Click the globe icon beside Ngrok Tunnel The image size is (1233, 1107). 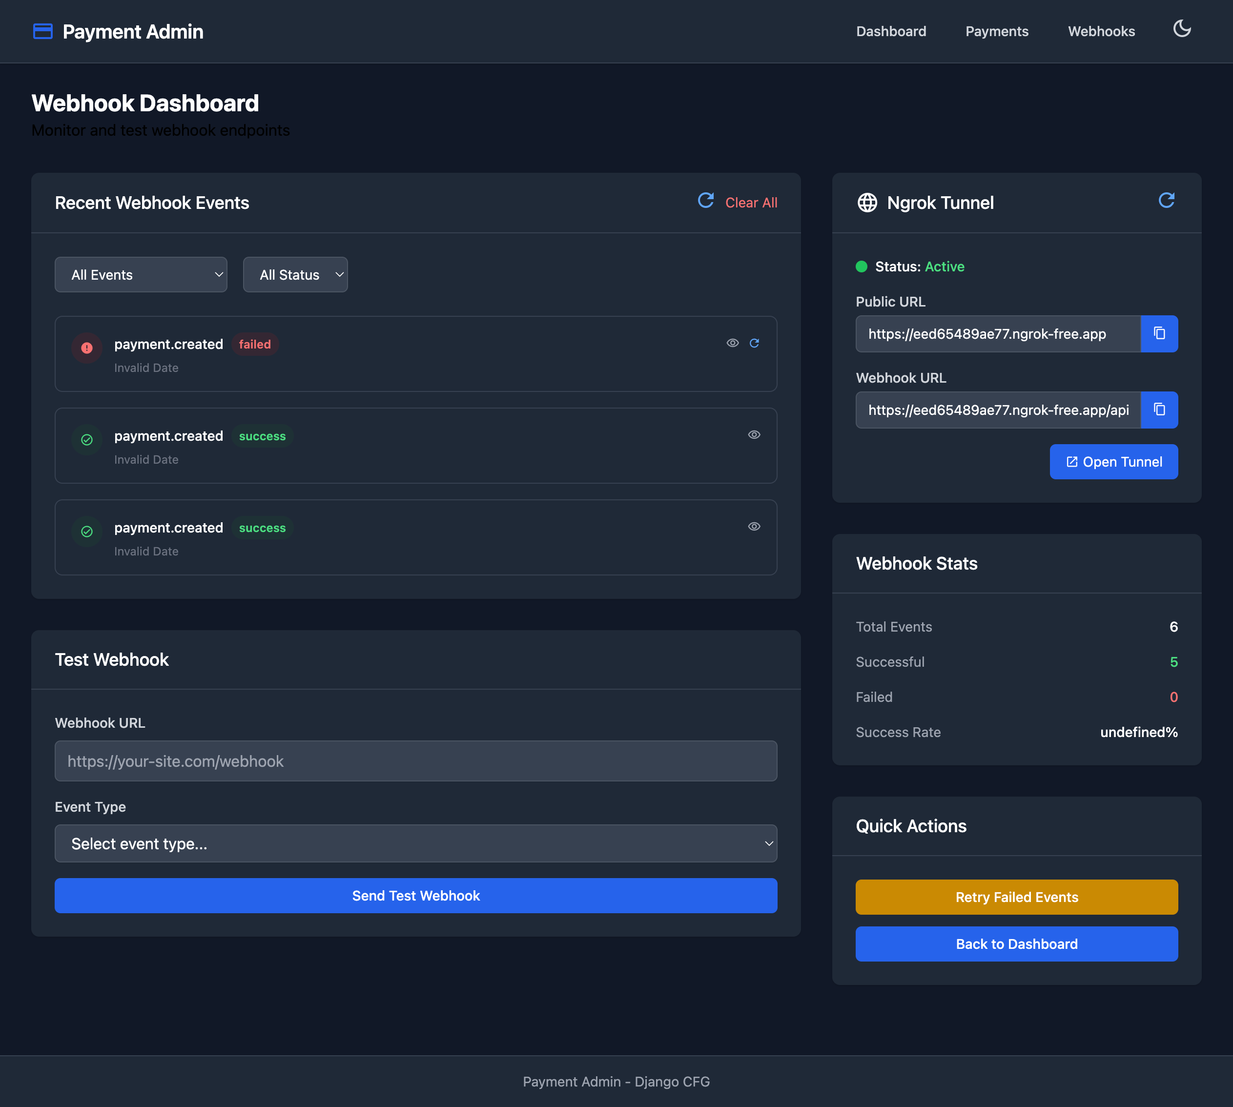pyautogui.click(x=867, y=203)
